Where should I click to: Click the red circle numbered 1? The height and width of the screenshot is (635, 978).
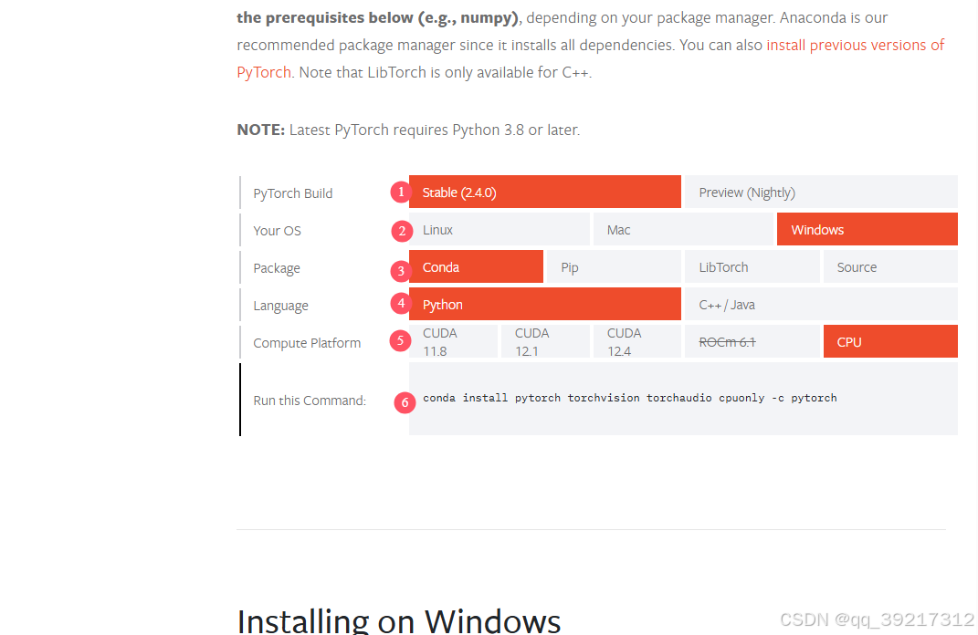pyautogui.click(x=401, y=192)
